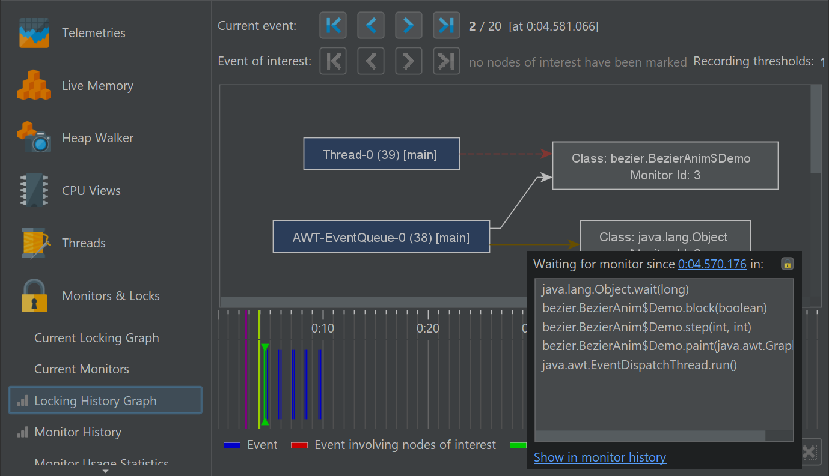829x476 pixels.
Task: Click the blue Event legend swatch
Action: [232, 445]
